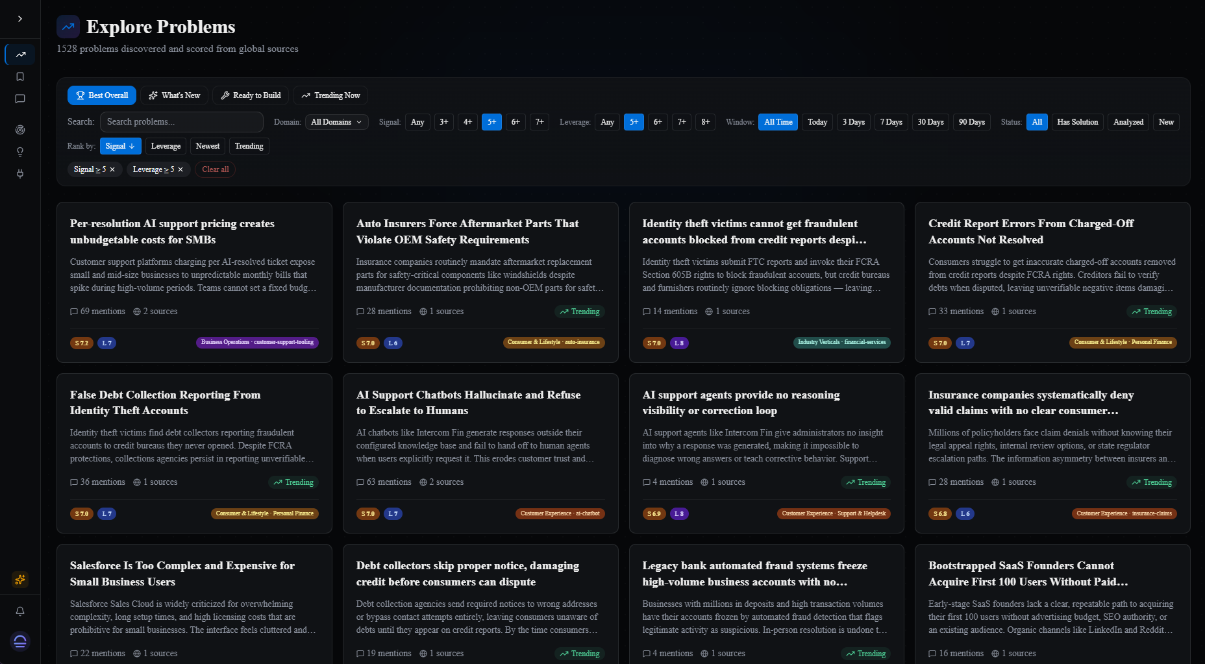The image size is (1205, 664).
Task: Switch to the Ready to Build tab
Action: 251,95
